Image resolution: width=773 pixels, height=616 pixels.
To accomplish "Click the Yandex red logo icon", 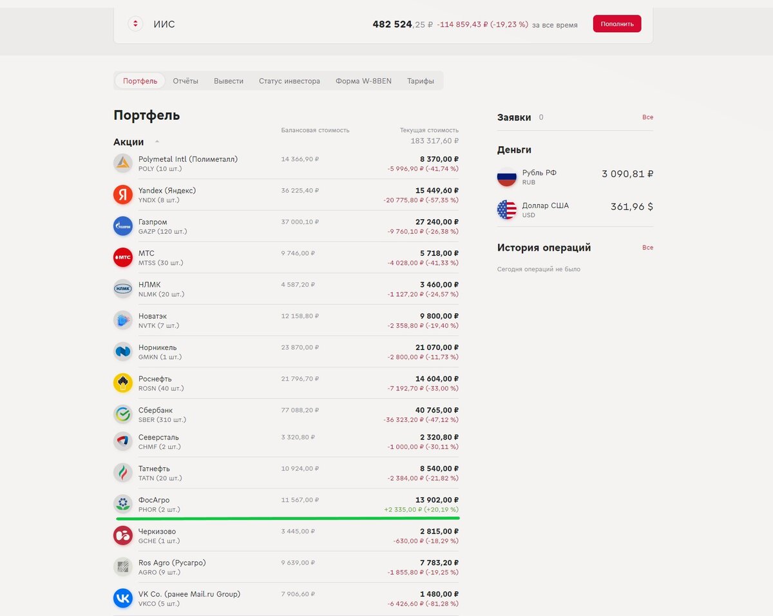I will coord(123,195).
